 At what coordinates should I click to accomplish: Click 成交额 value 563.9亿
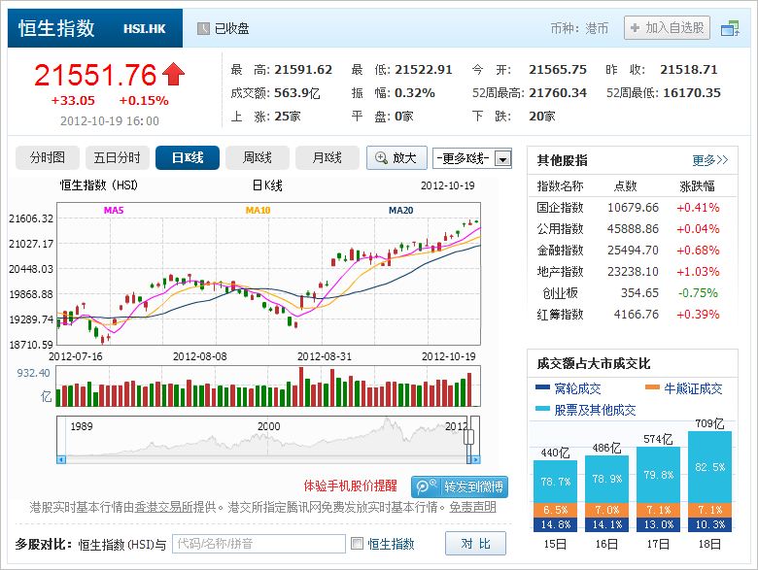297,93
